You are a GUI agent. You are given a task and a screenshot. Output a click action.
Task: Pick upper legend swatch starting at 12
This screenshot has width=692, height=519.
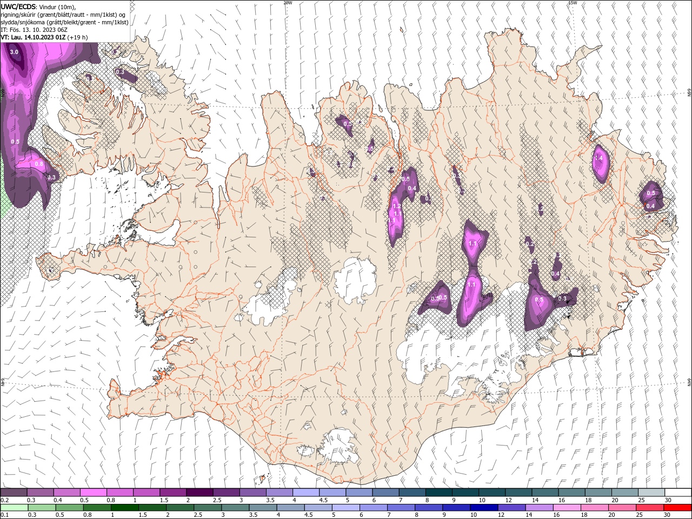[x=517, y=493]
